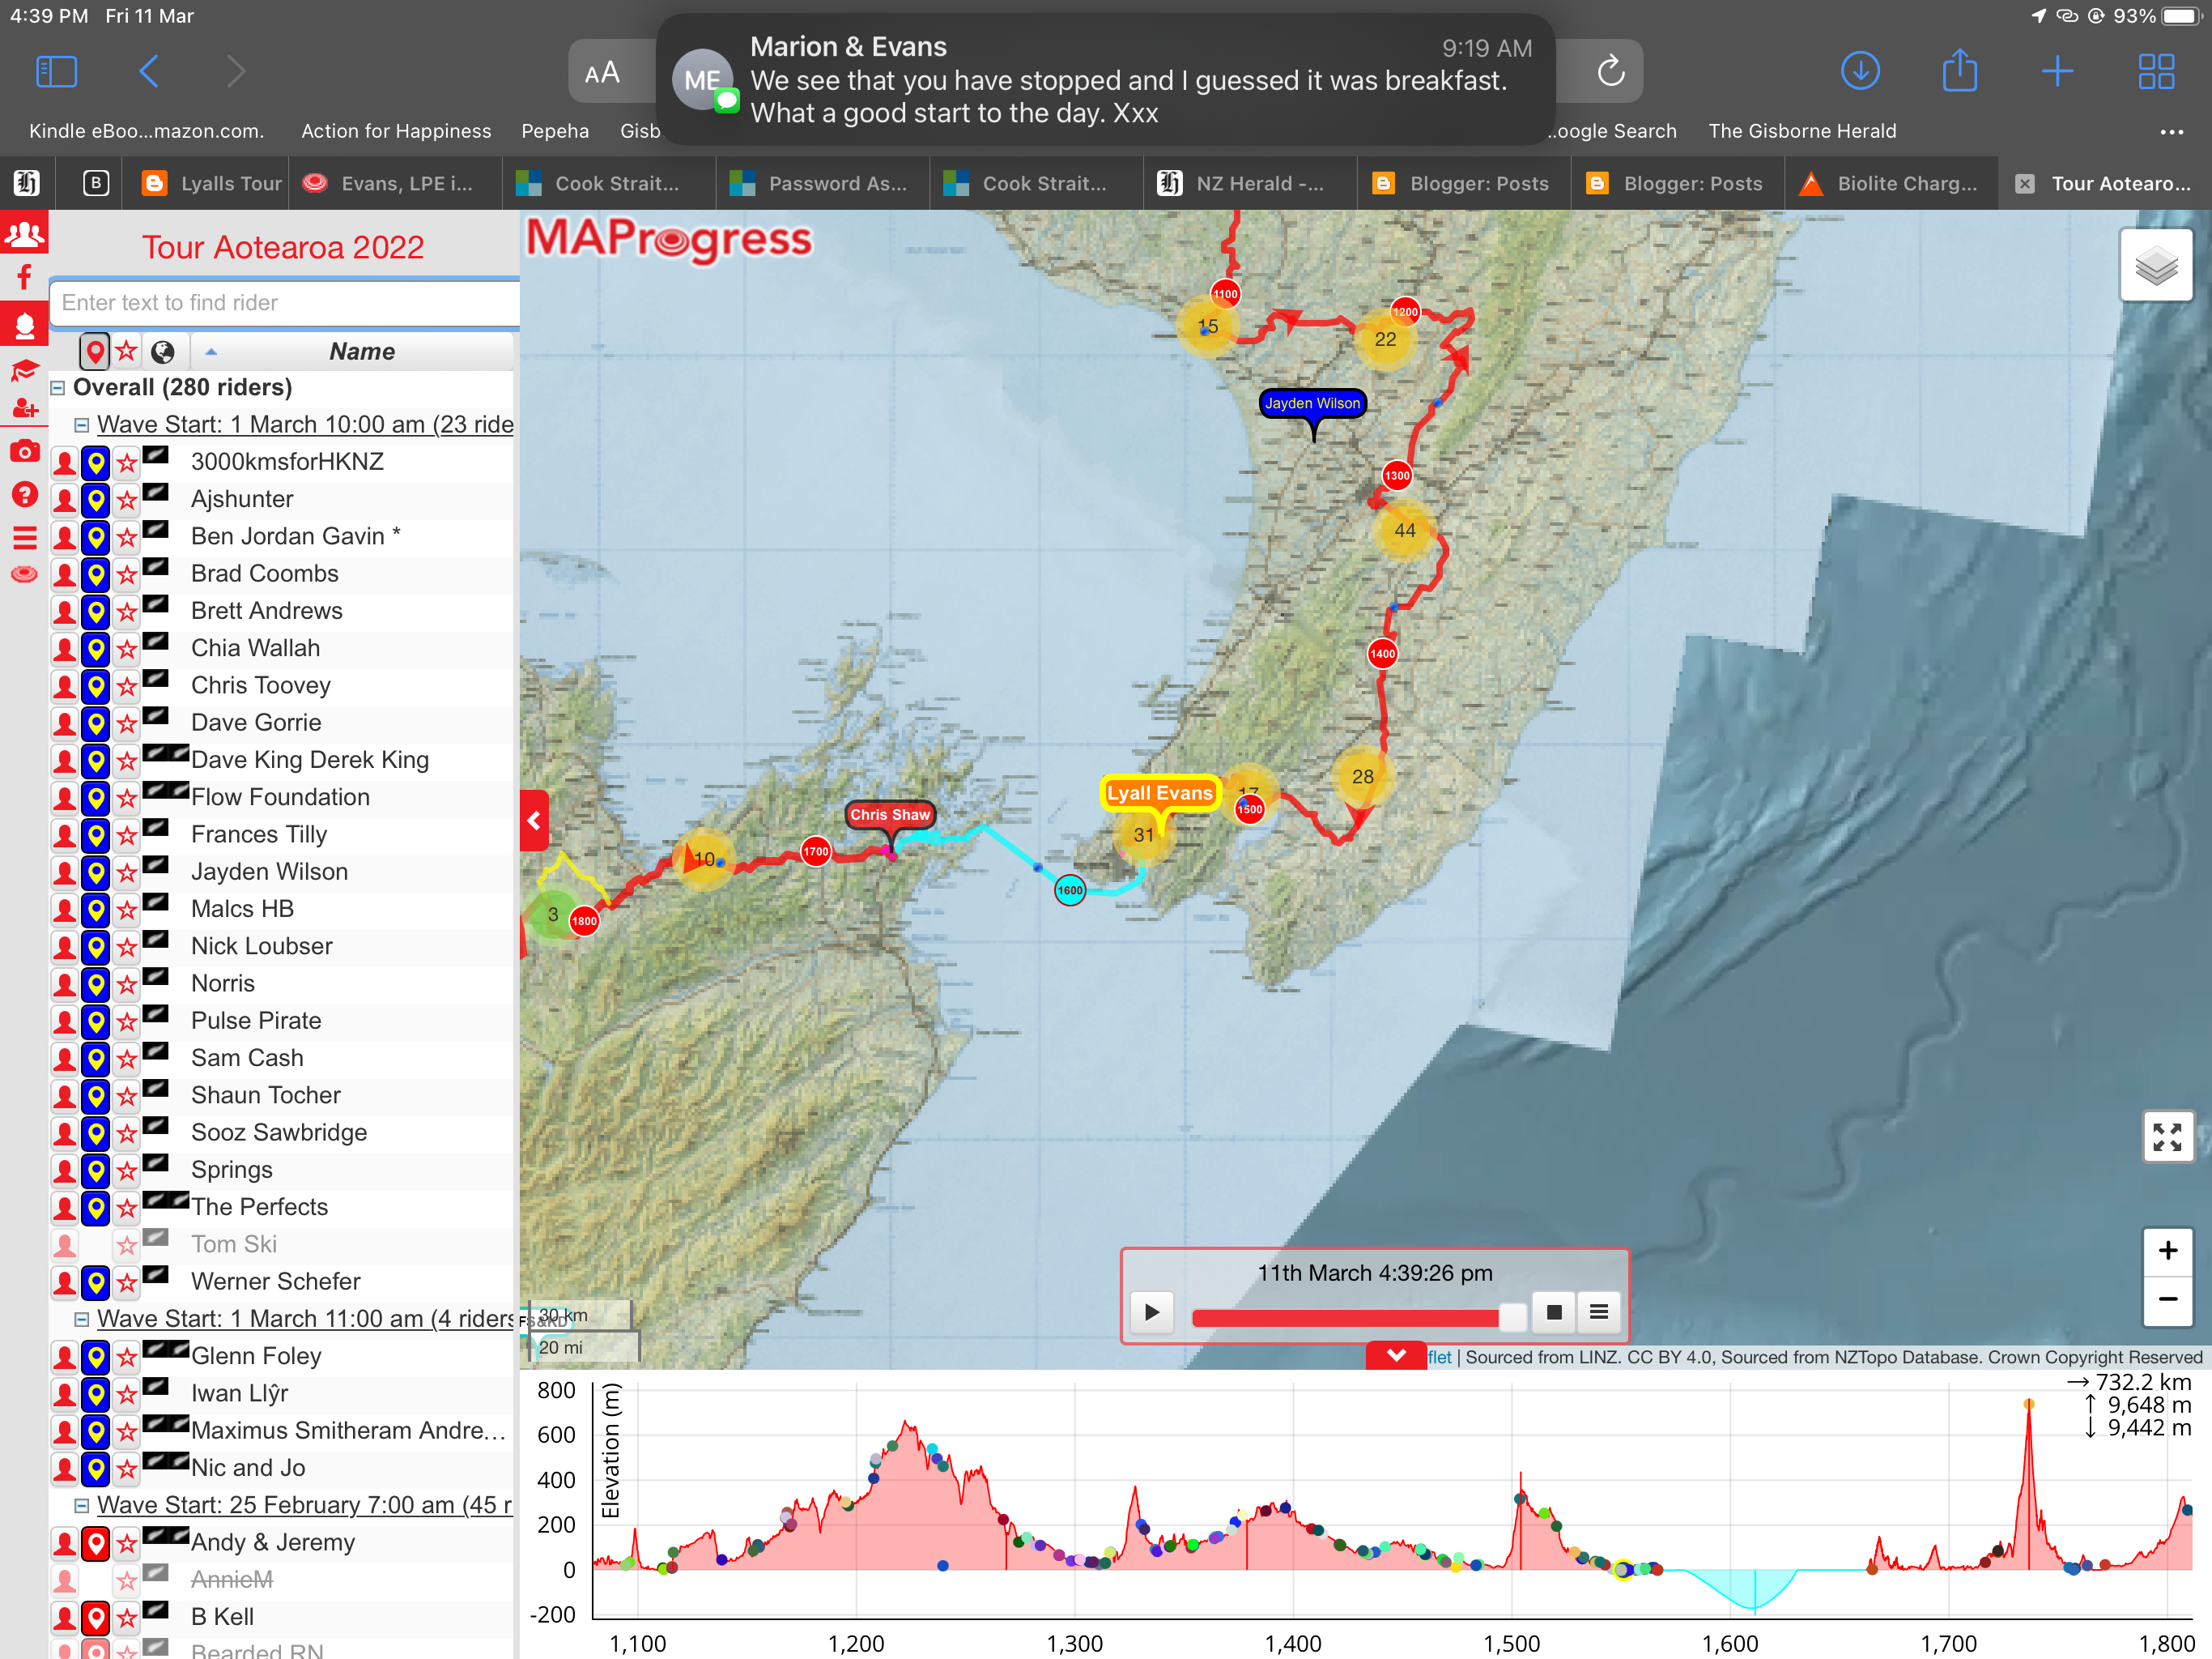Image resolution: width=2212 pixels, height=1659 pixels.
Task: Collapse elevation panel with down chevron
Action: pos(1396,1354)
